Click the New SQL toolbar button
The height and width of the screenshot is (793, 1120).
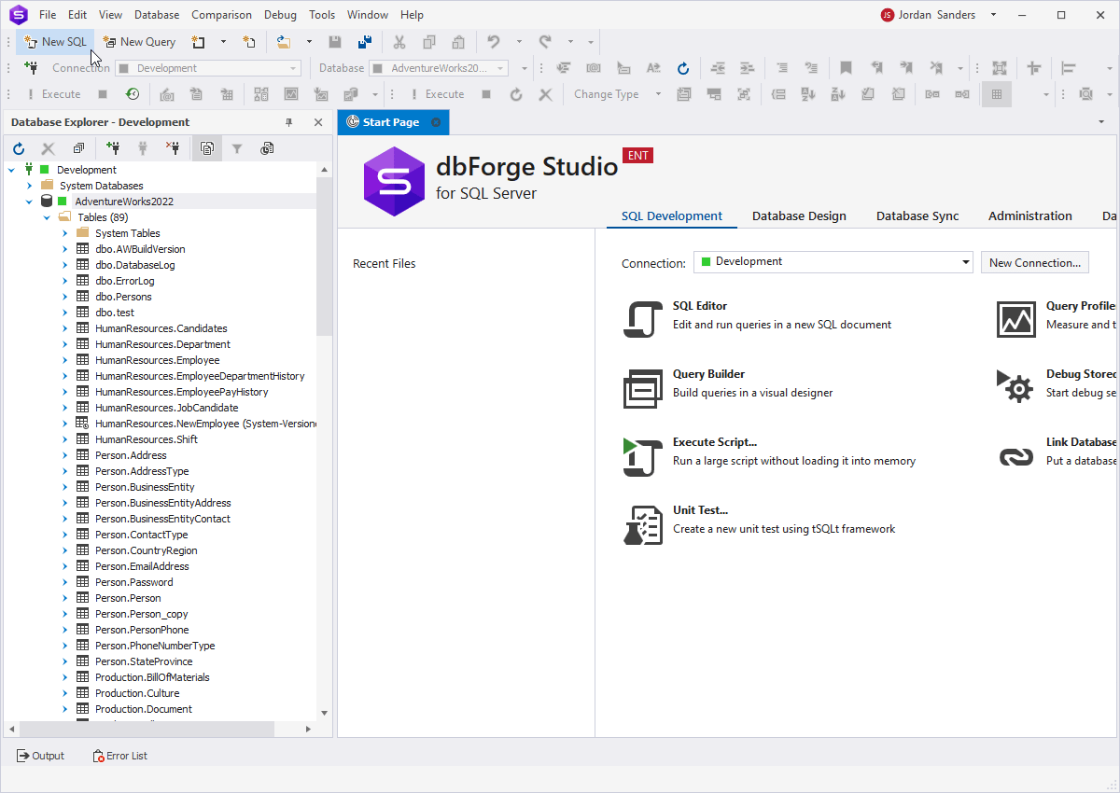[x=56, y=41]
